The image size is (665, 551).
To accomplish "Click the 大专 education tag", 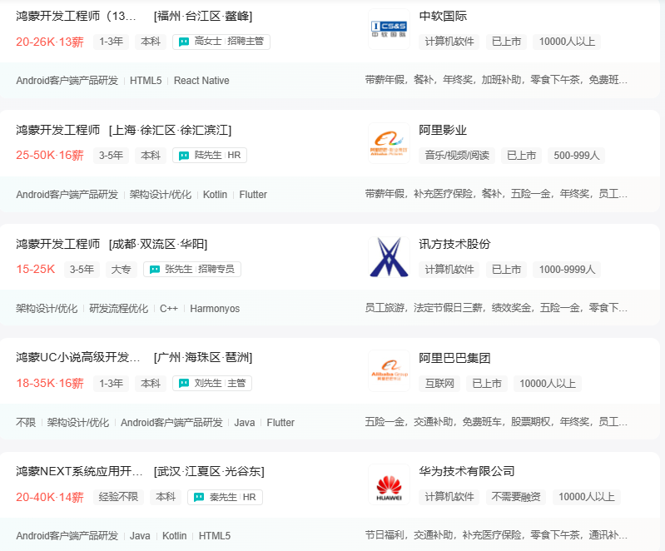I will 121,270.
